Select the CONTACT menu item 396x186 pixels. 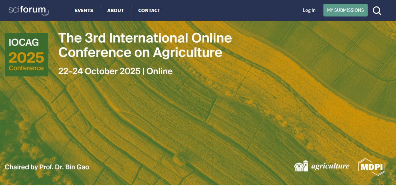[x=149, y=10]
